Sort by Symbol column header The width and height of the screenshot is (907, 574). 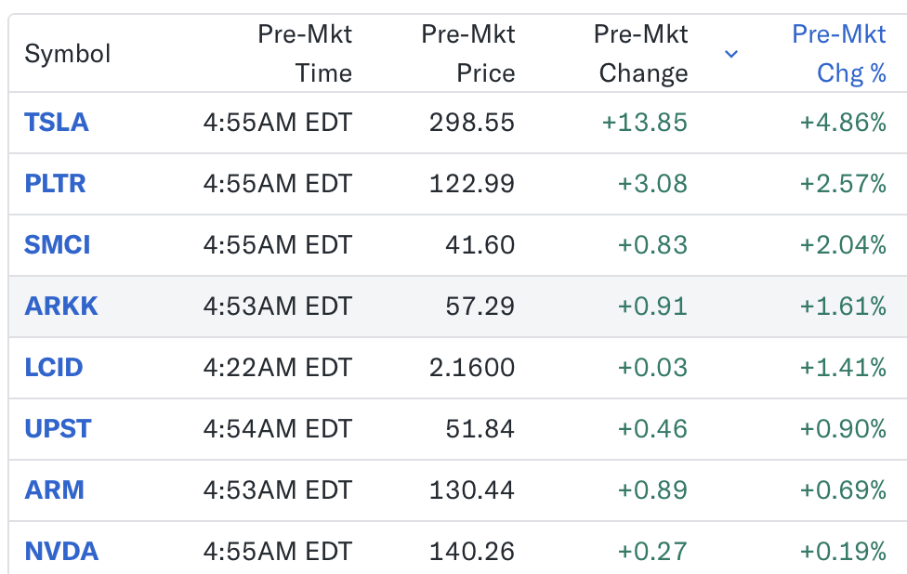click(68, 54)
